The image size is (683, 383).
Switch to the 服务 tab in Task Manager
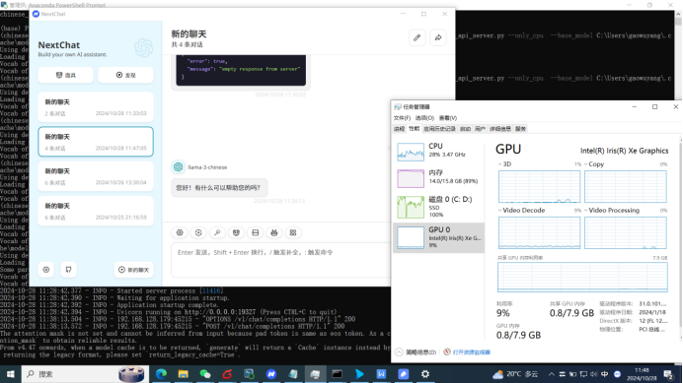[520, 129]
